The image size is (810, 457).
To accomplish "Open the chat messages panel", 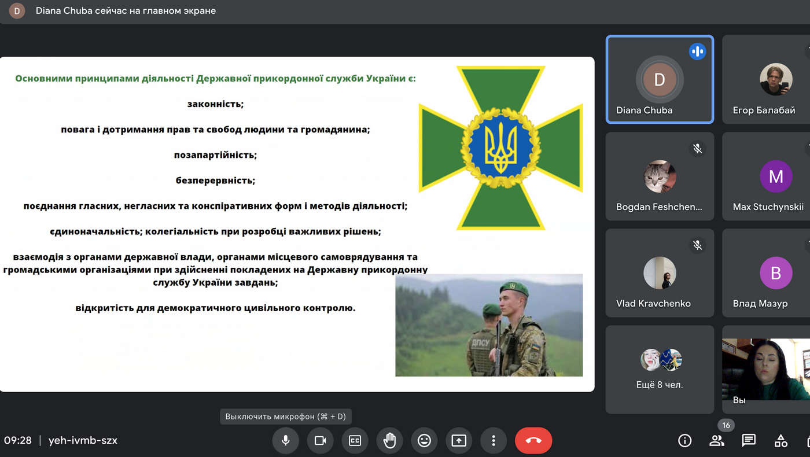I will click(x=749, y=441).
